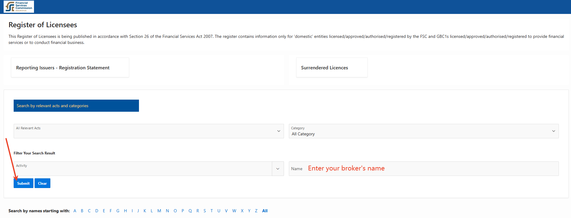Filter names starting with letter J

[138, 211]
